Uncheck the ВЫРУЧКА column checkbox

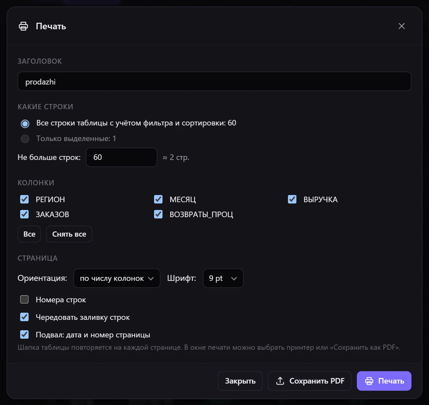(x=292, y=199)
